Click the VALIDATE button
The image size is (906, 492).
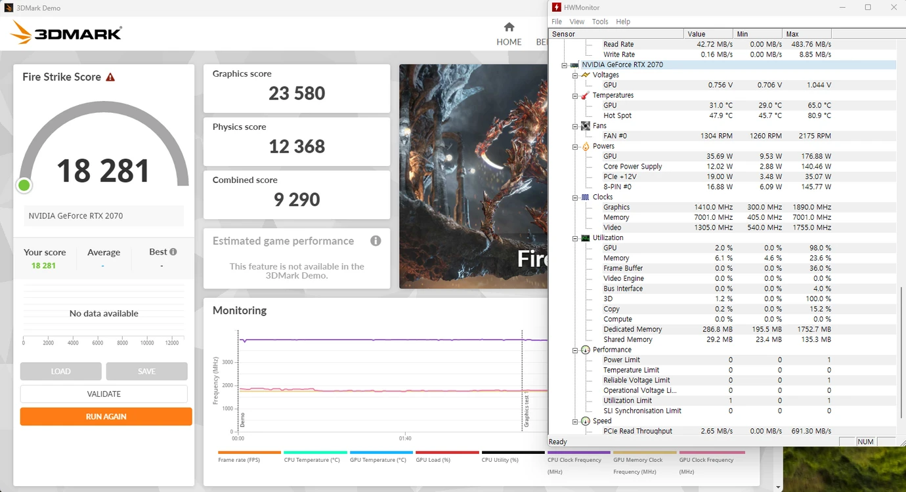[x=104, y=394]
